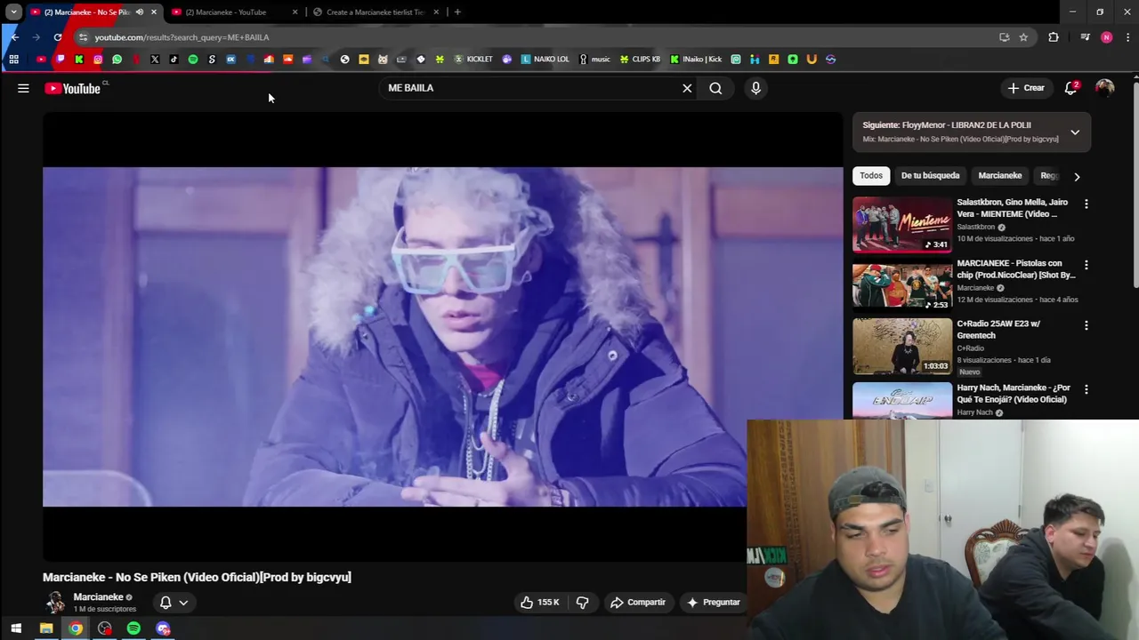1139x640 pixels.
Task: Mute the playing No Se Piken tab
Action: click(140, 12)
